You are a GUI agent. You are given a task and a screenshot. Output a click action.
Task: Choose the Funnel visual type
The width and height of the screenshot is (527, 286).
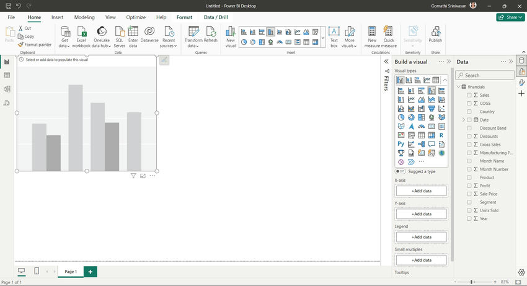432,109
